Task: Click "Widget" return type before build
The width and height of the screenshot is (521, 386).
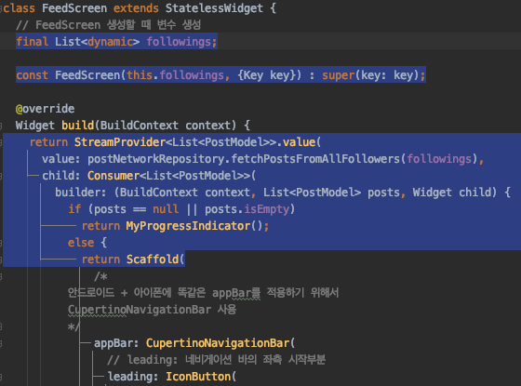Action: pyautogui.click(x=35, y=126)
